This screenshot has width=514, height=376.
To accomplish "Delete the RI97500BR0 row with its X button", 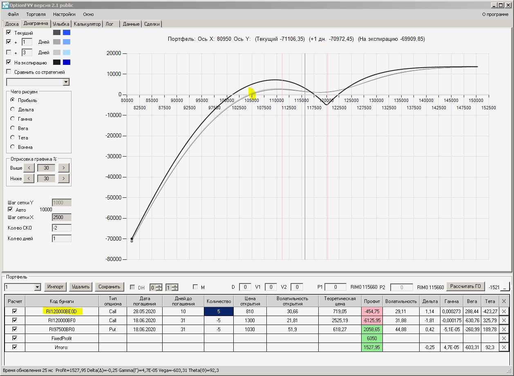I will pos(504,329).
